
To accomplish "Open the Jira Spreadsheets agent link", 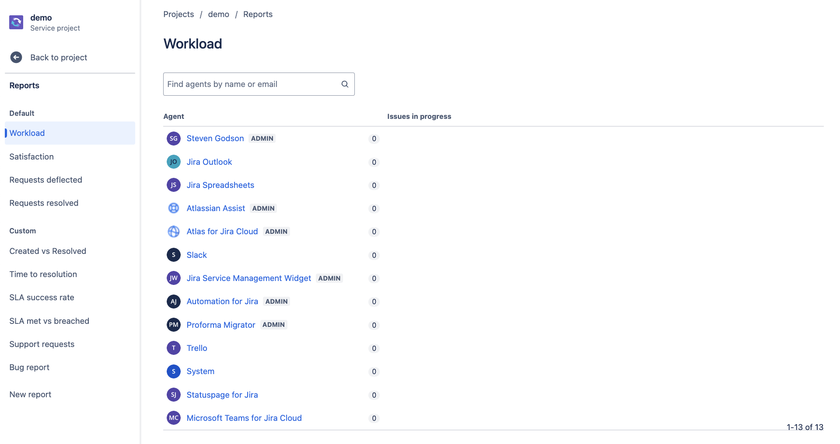I will [x=220, y=185].
